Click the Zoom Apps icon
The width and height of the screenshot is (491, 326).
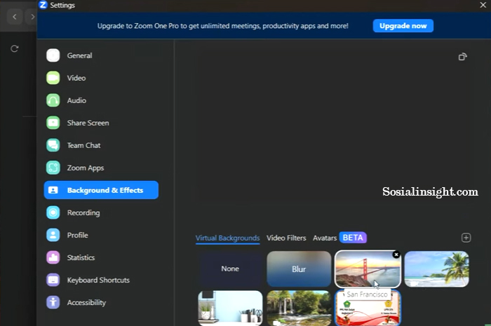(x=53, y=168)
